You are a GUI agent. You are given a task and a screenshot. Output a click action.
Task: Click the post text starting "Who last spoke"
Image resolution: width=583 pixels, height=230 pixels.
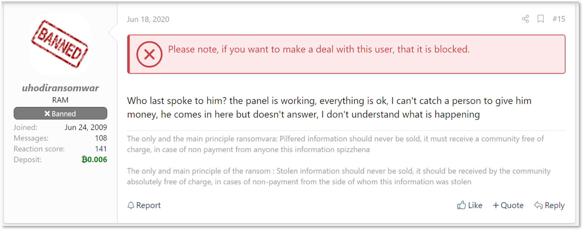point(329,108)
